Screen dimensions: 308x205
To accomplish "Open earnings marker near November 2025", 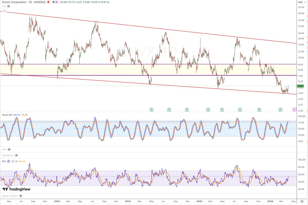I will click(259, 110).
